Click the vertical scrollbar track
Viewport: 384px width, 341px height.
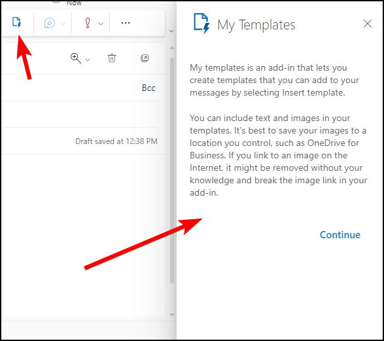172,170
